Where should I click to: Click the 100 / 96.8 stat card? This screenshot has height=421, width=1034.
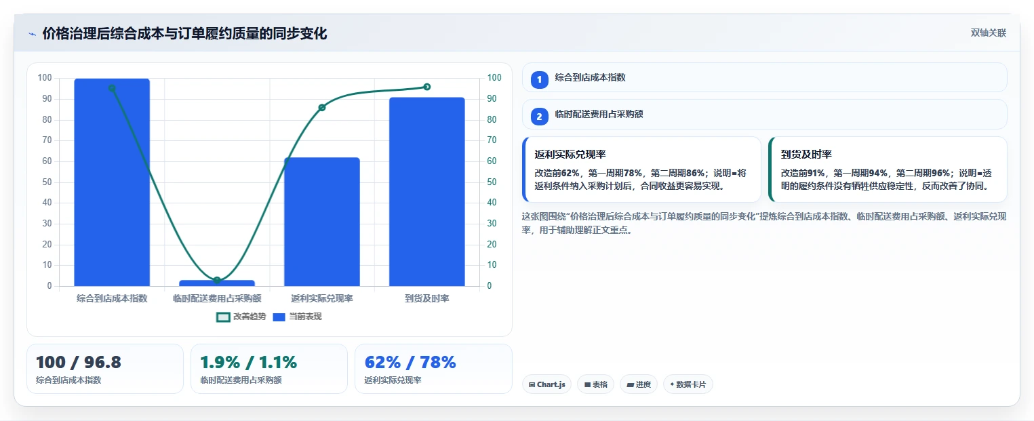pyautogui.click(x=105, y=369)
